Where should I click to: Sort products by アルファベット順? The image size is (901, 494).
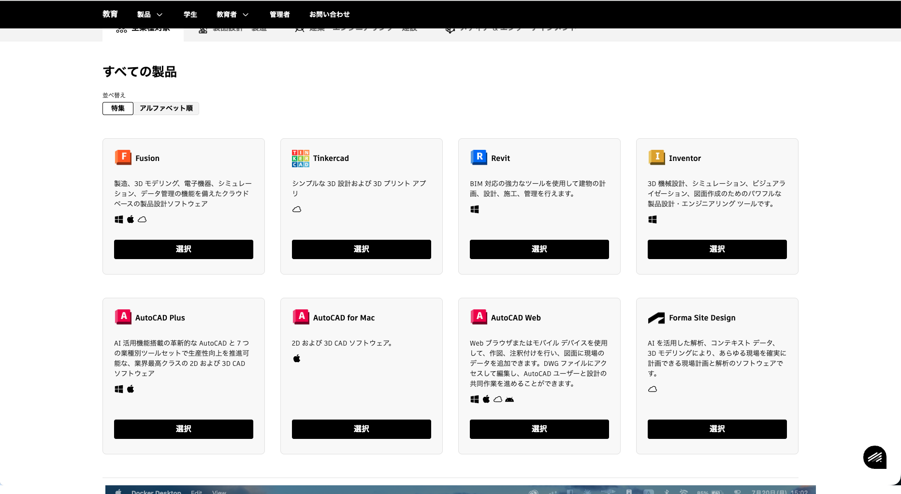tap(166, 108)
